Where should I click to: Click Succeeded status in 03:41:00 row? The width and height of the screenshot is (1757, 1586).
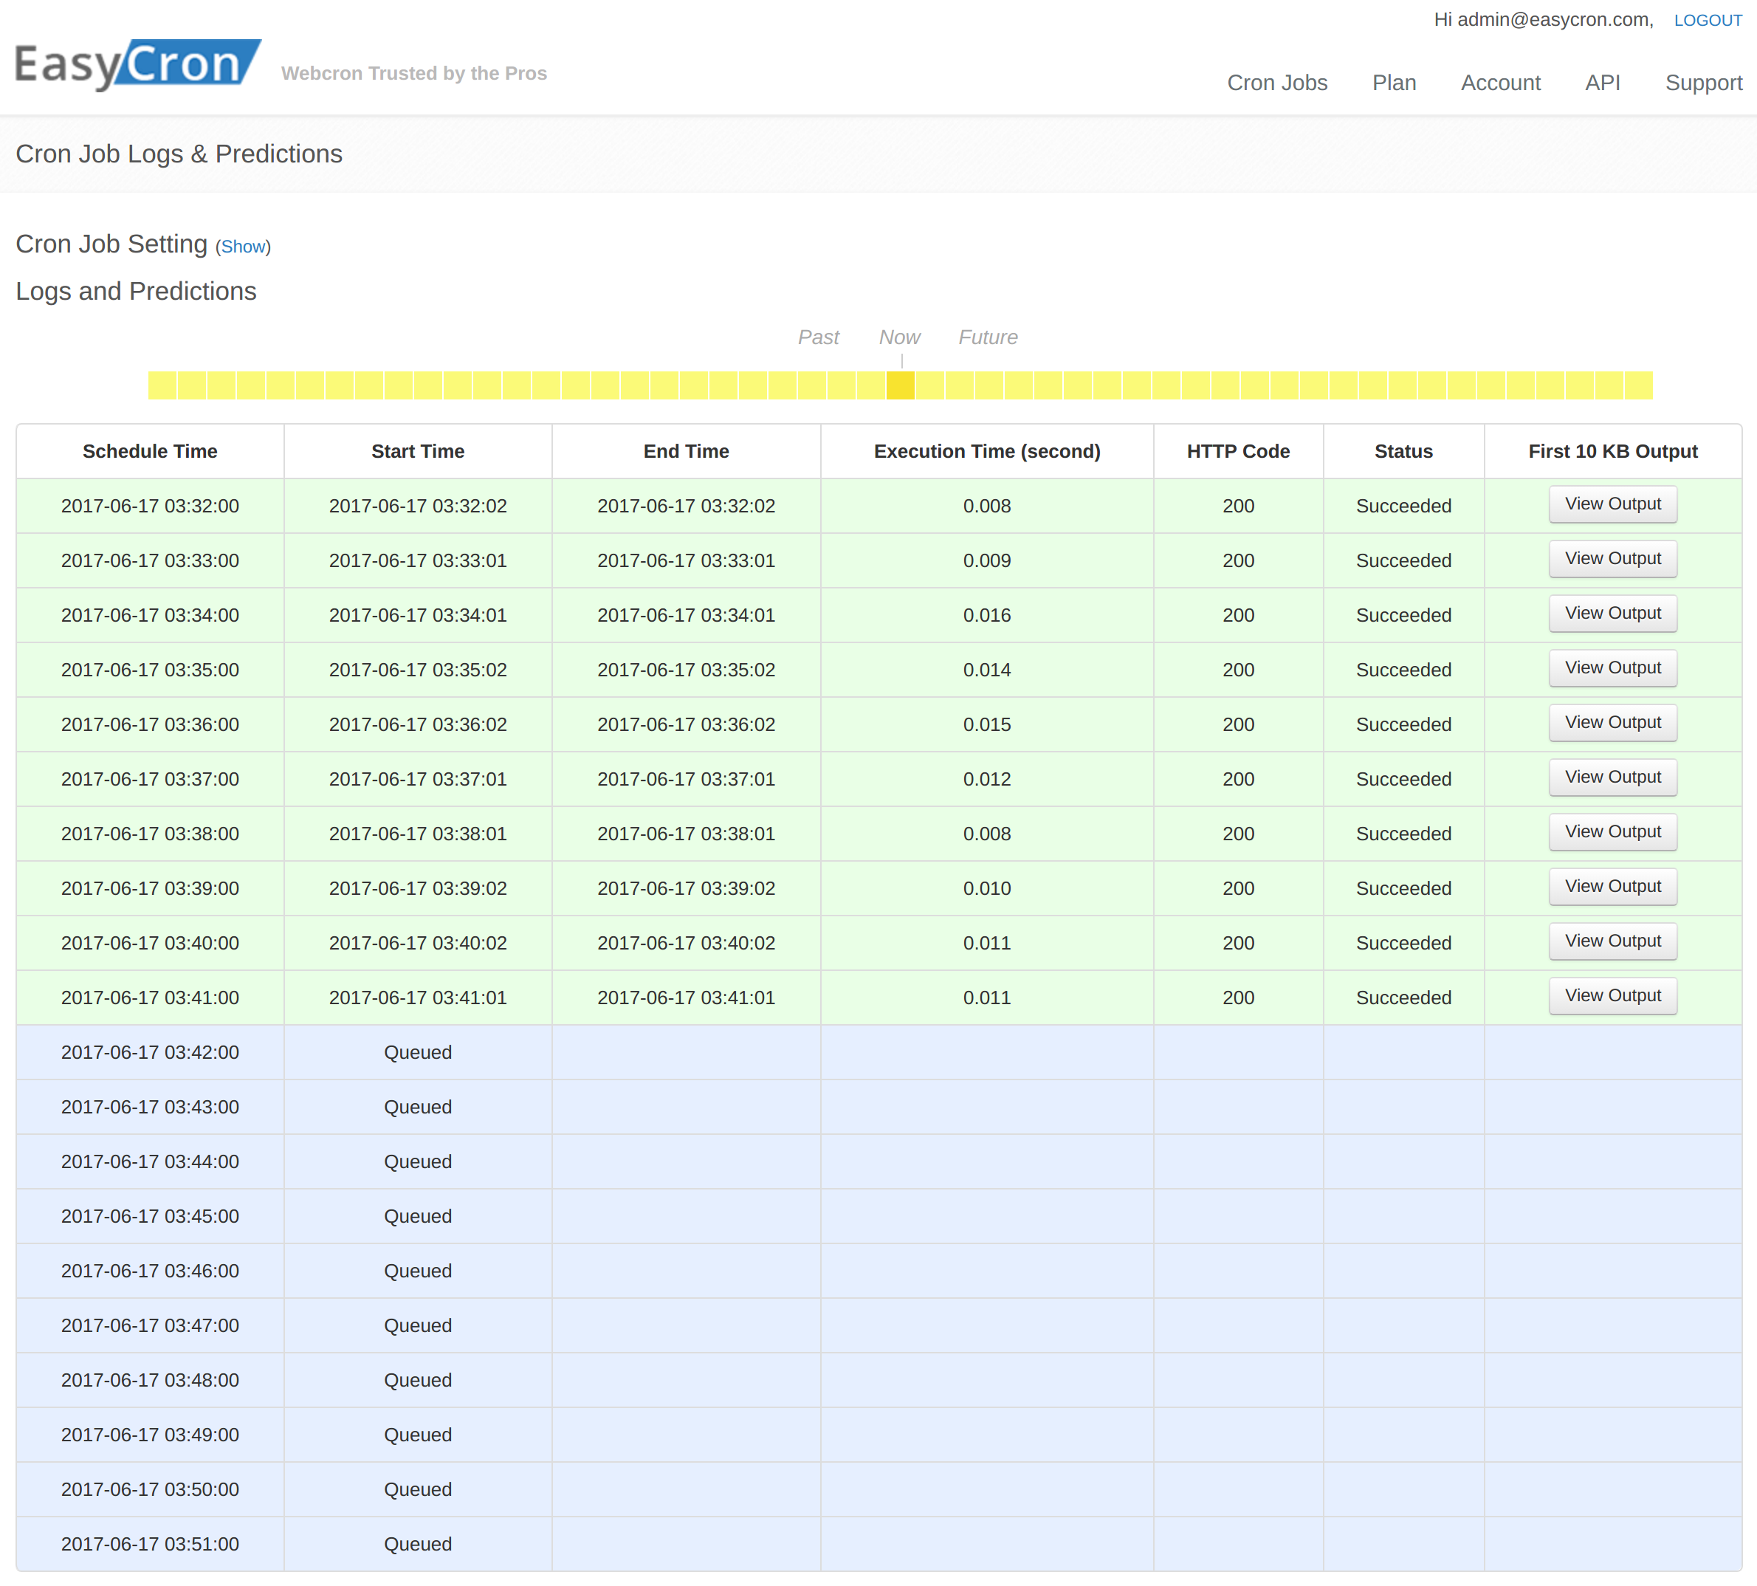pos(1403,998)
